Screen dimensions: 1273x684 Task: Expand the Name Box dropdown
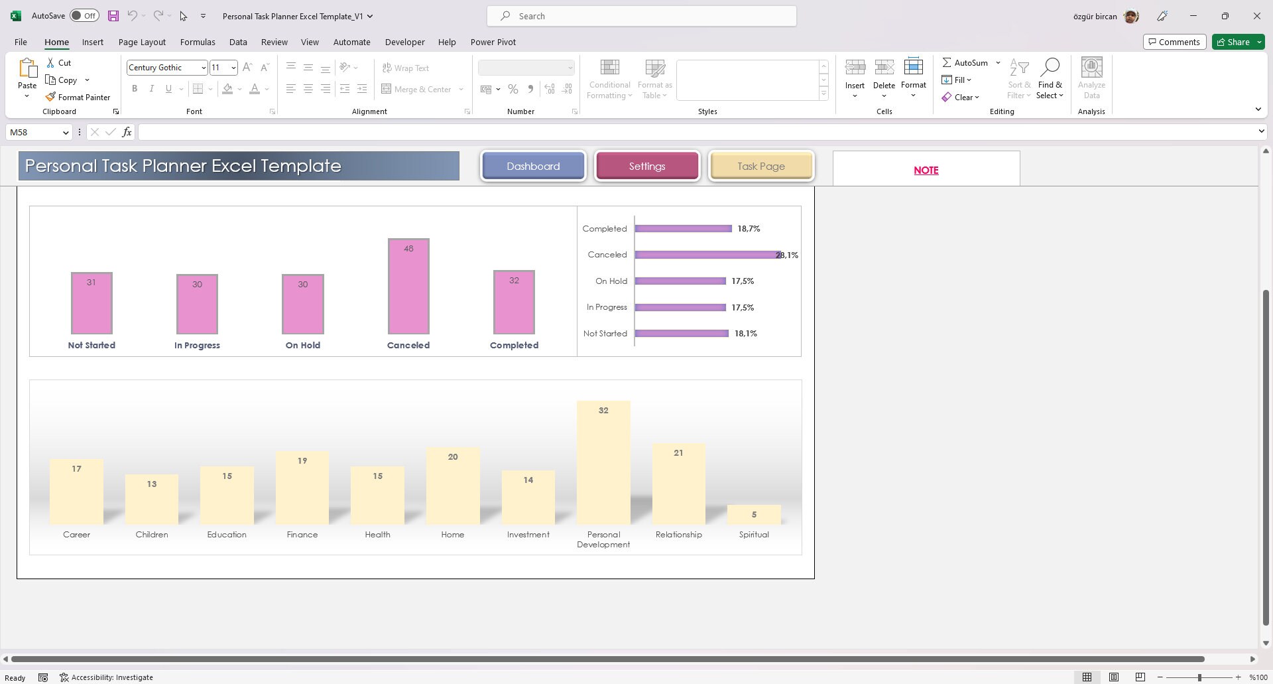pyautogui.click(x=66, y=133)
